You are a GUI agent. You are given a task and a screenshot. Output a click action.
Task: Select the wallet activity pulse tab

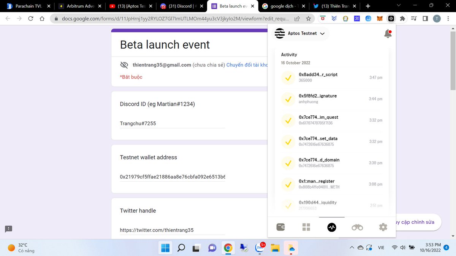coord(332,227)
